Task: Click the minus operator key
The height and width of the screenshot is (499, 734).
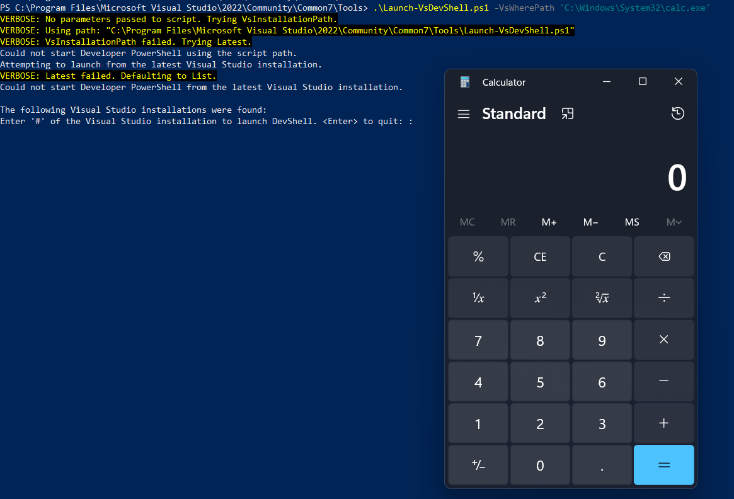Action: 664,381
